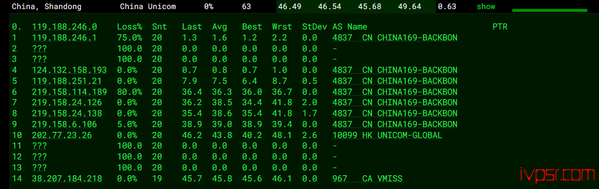Open the 219.158.24.126 hop link
Image resolution: width=599 pixels, height=189 pixels.
pyautogui.click(x=67, y=102)
